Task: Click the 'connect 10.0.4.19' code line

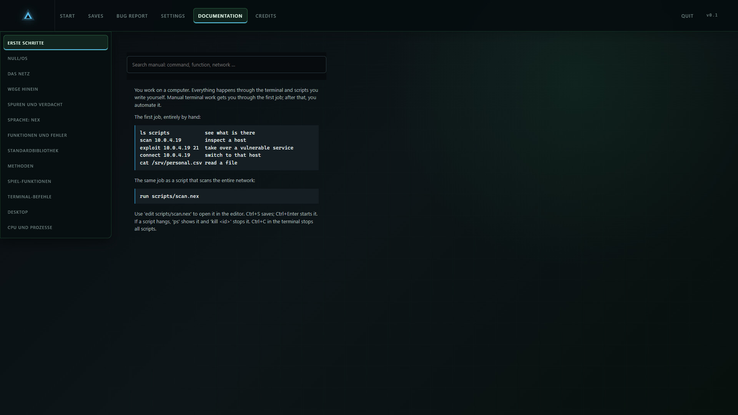Action: (x=200, y=155)
